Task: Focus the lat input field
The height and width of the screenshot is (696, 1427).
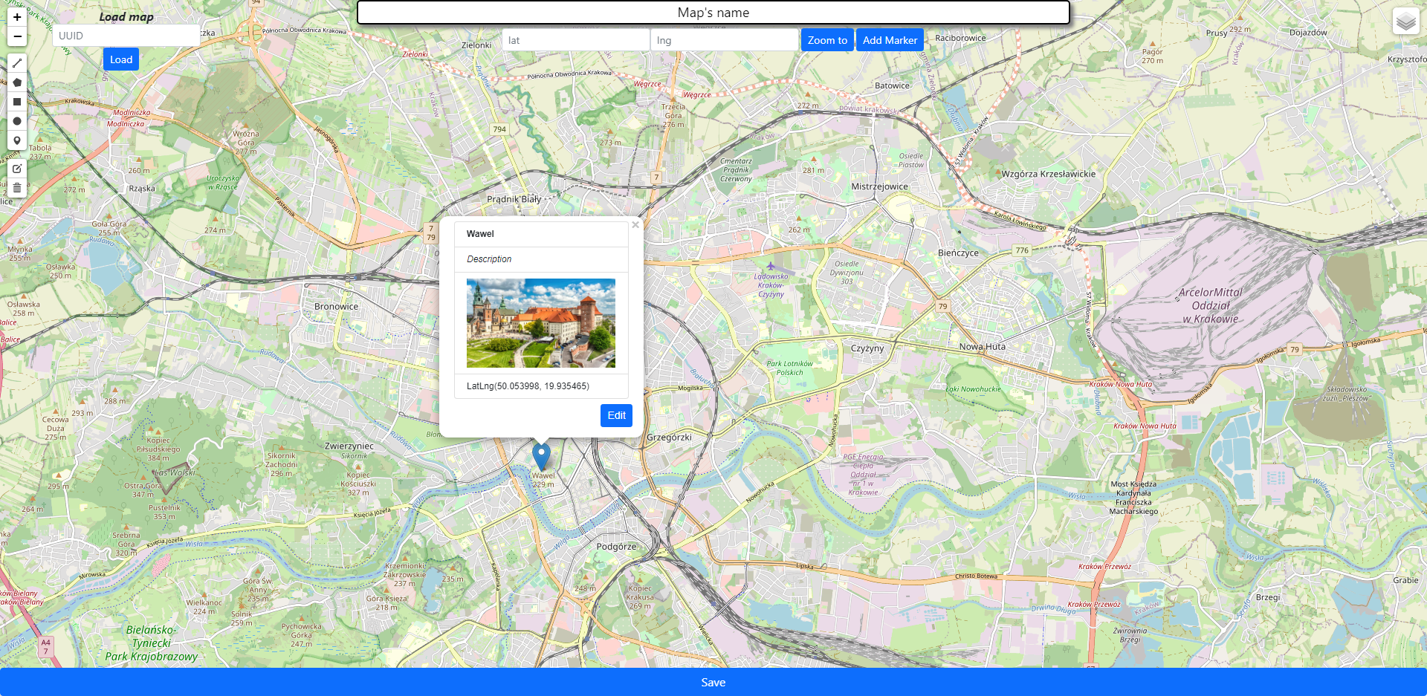Action: tap(576, 40)
